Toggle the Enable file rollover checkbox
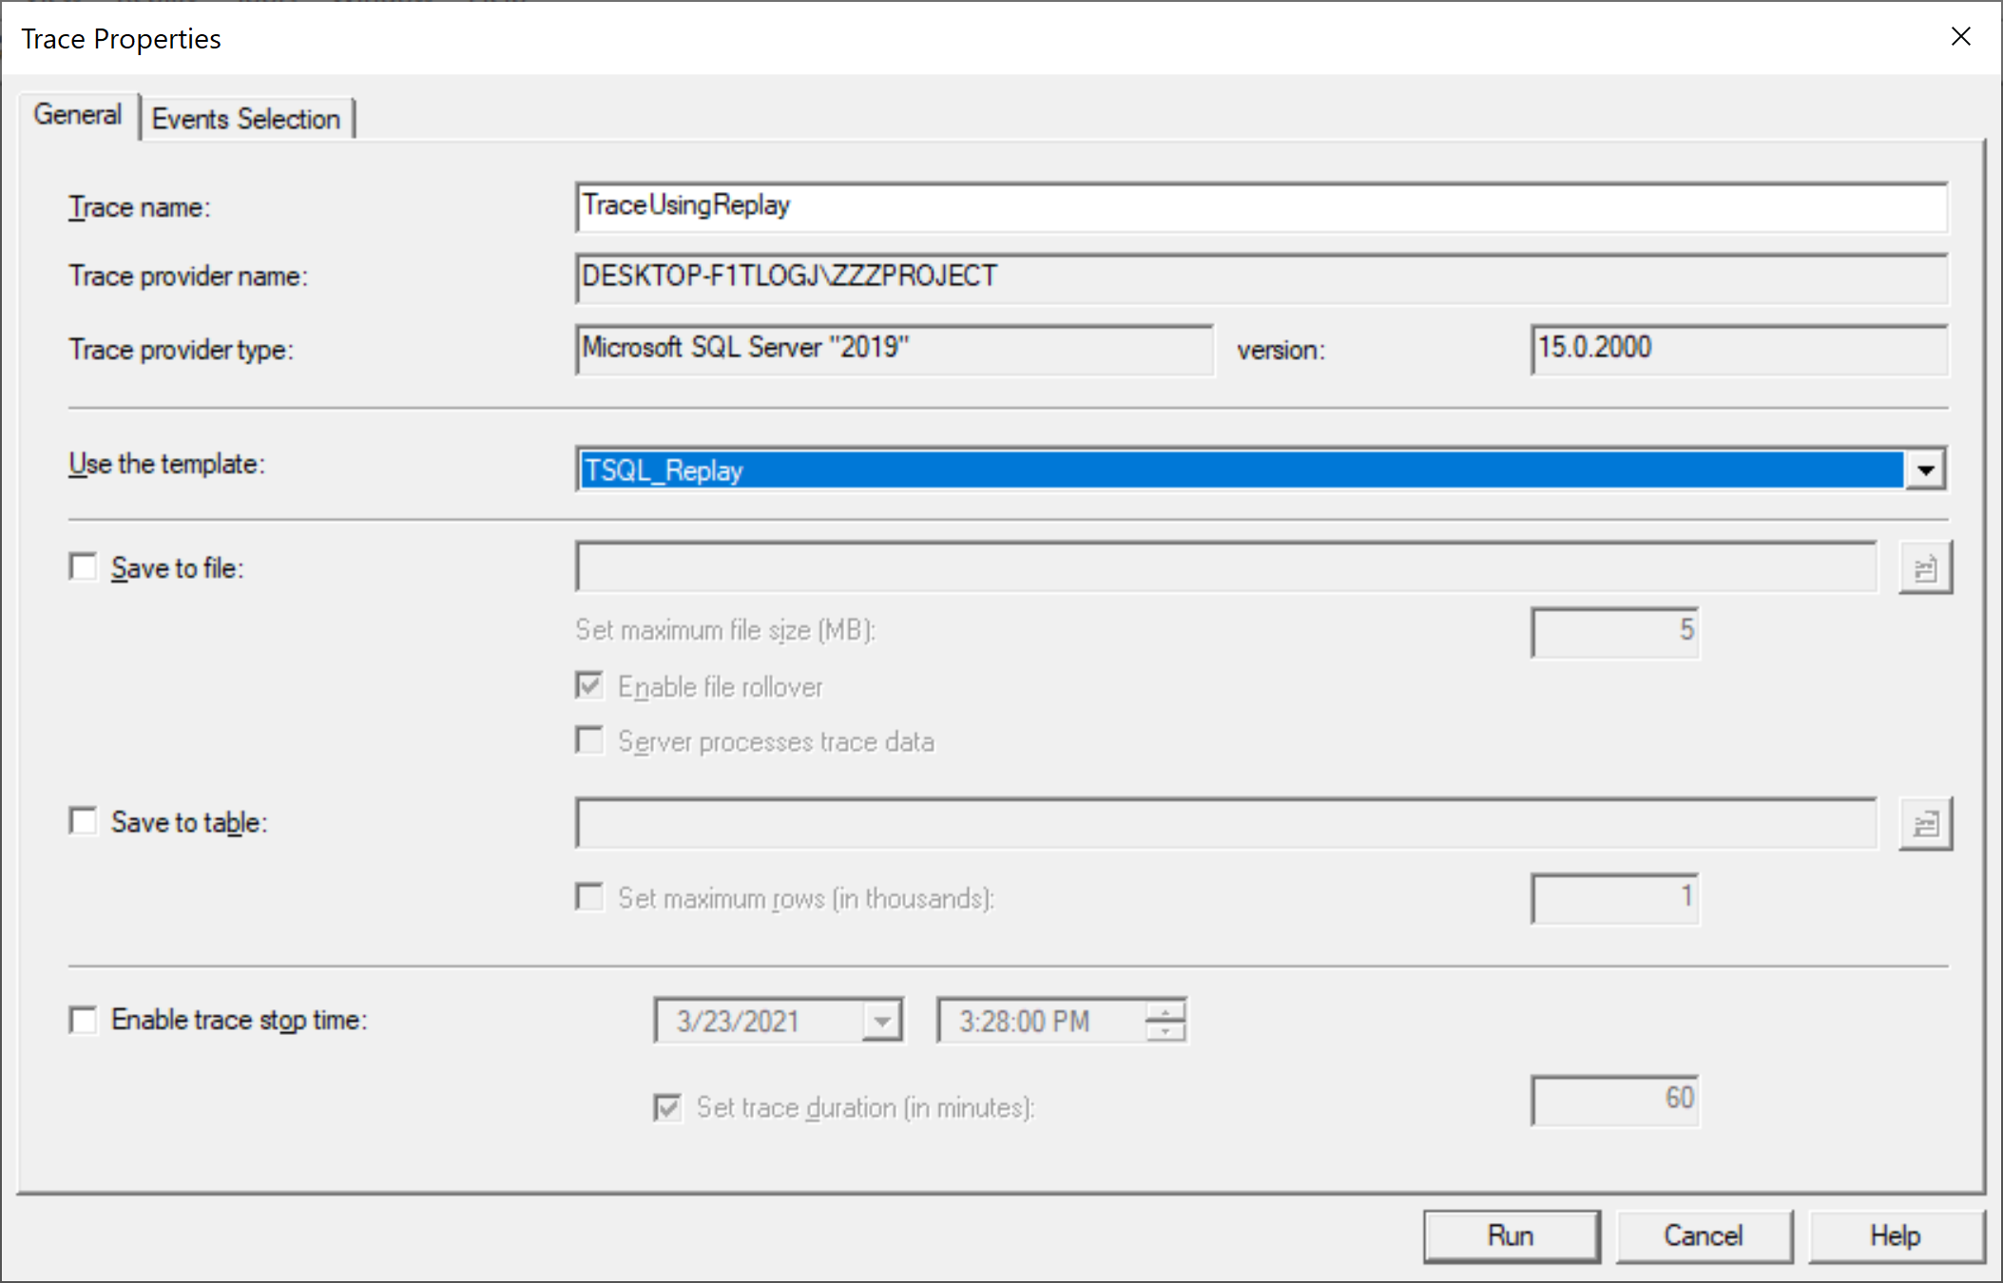The height and width of the screenshot is (1283, 2003). 589,686
